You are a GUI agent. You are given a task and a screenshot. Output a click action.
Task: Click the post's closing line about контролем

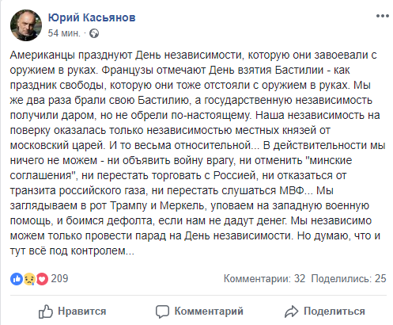(72, 250)
